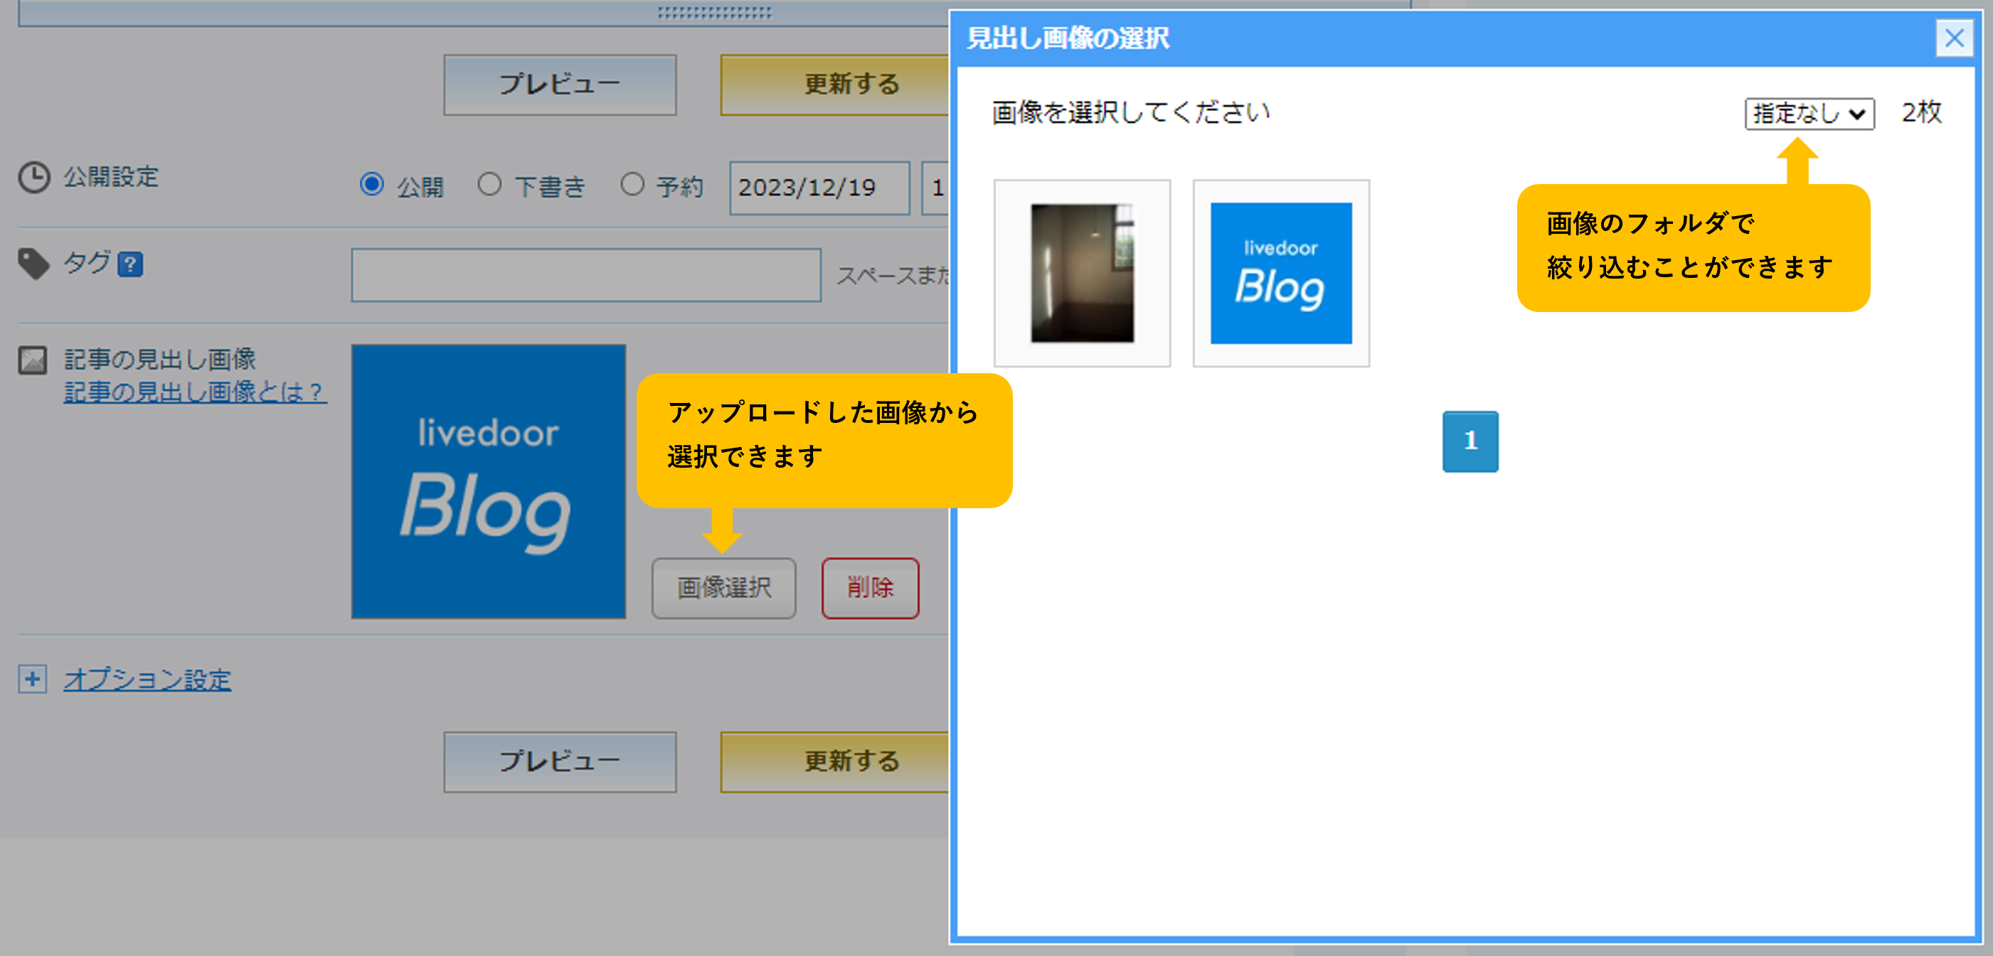
Task: Open 記事の見出し画像とは？ link
Action: tap(195, 392)
